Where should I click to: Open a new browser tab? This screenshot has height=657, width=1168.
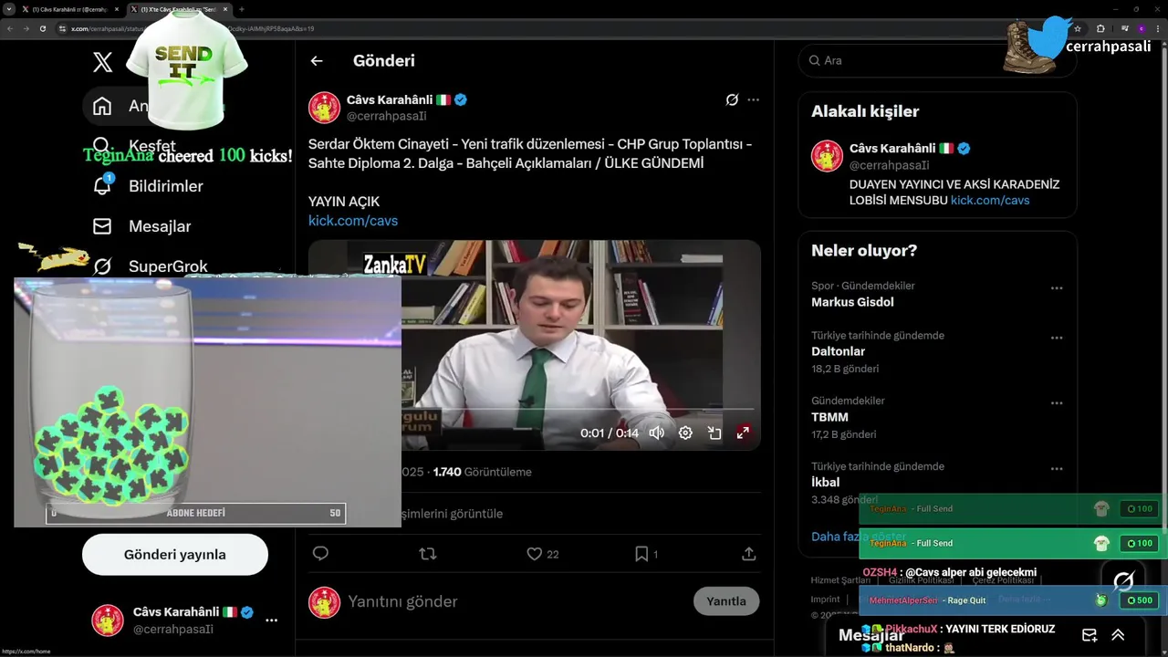point(242,9)
